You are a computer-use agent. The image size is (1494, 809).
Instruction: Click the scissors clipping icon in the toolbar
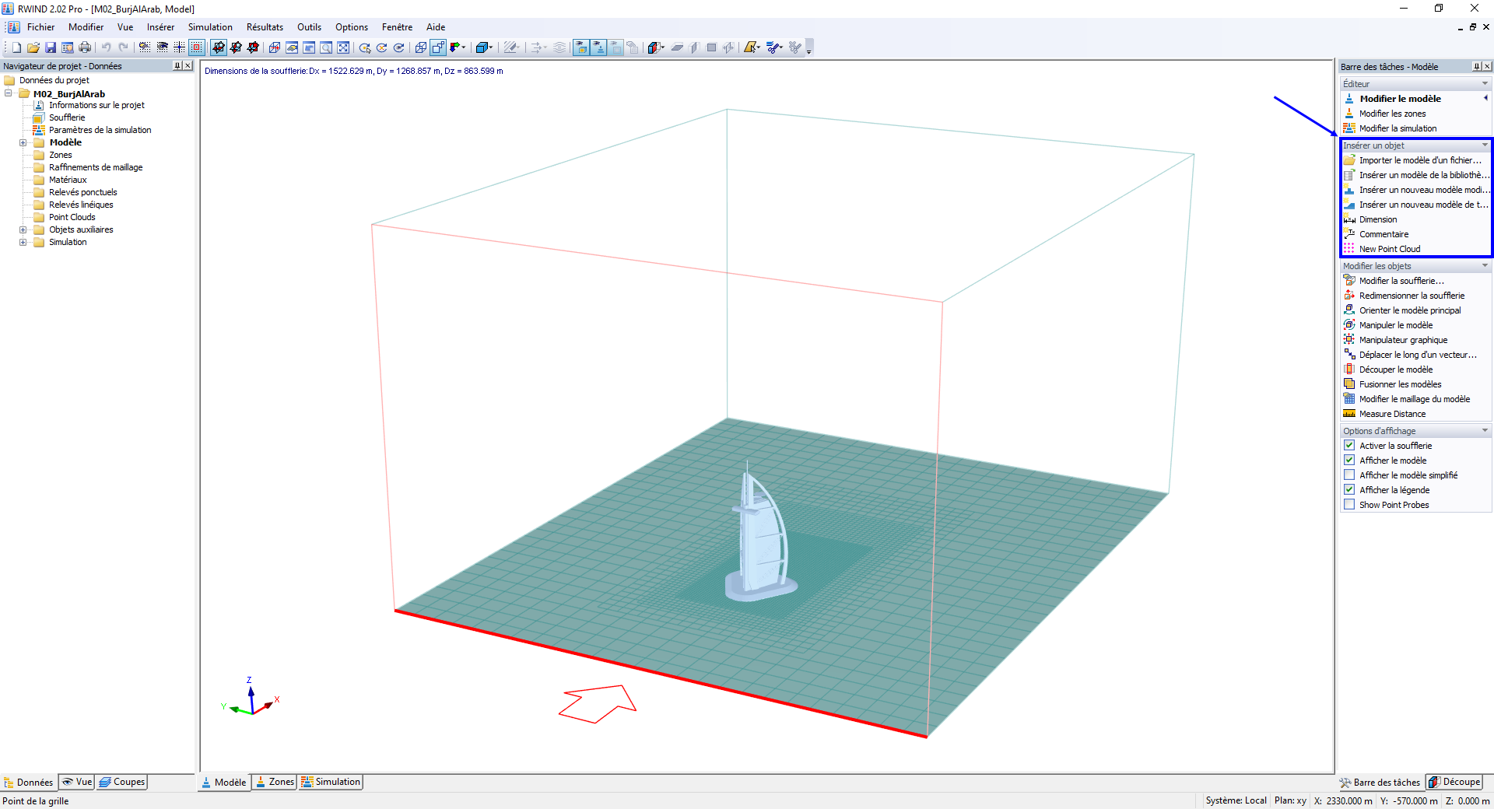point(773,47)
